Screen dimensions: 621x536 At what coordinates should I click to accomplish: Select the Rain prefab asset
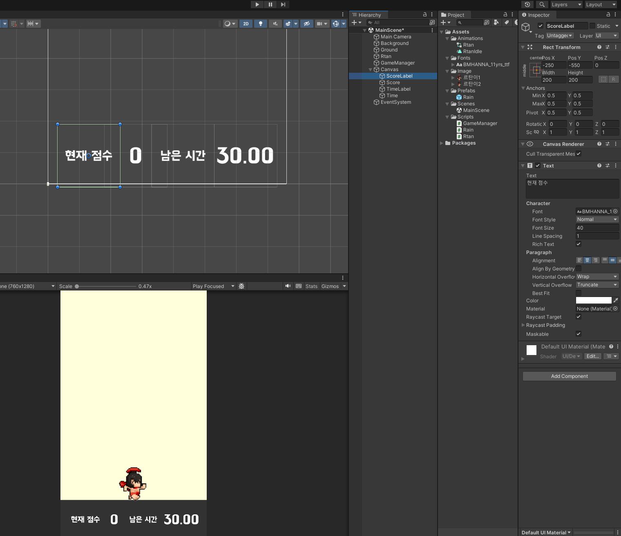pos(468,97)
